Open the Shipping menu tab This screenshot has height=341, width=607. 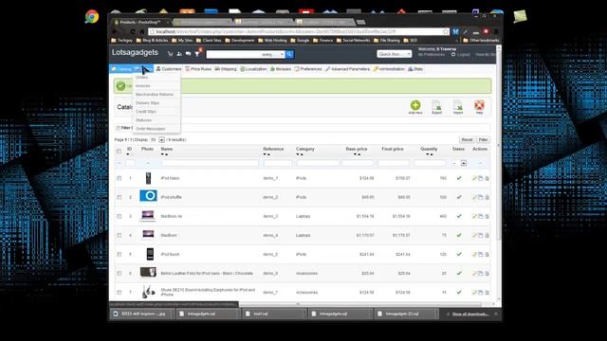click(x=226, y=69)
